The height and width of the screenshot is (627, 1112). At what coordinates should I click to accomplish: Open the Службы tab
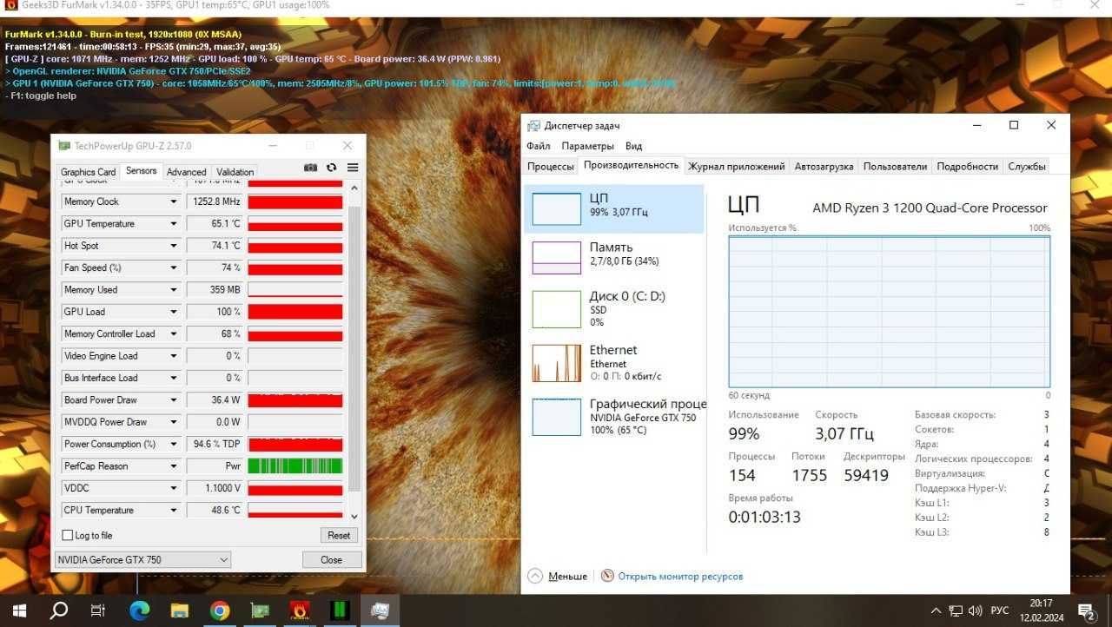coord(1027,167)
